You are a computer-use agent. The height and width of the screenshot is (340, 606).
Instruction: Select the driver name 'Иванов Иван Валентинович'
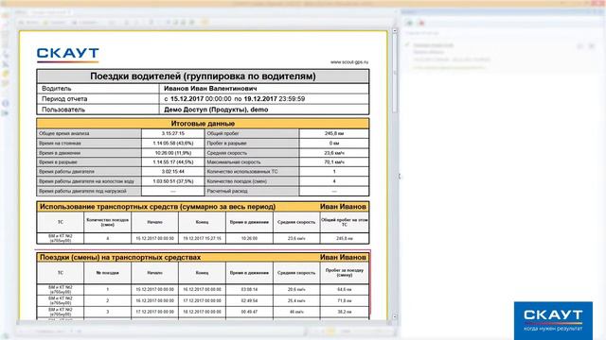pyautogui.click(x=210, y=88)
